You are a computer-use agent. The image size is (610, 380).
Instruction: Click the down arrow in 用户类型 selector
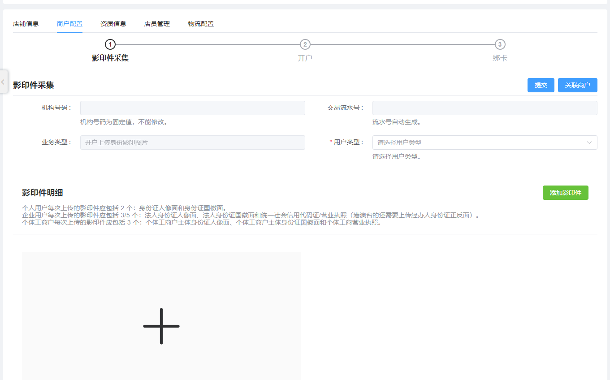click(x=589, y=142)
